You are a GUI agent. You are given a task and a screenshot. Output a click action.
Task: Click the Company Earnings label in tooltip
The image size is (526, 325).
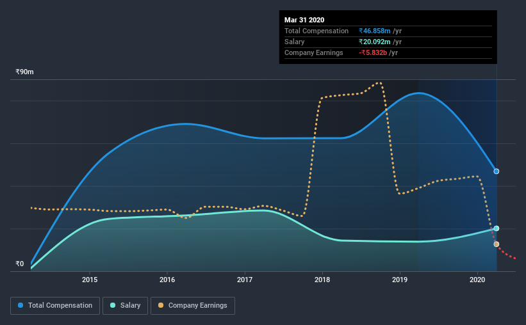click(x=314, y=52)
